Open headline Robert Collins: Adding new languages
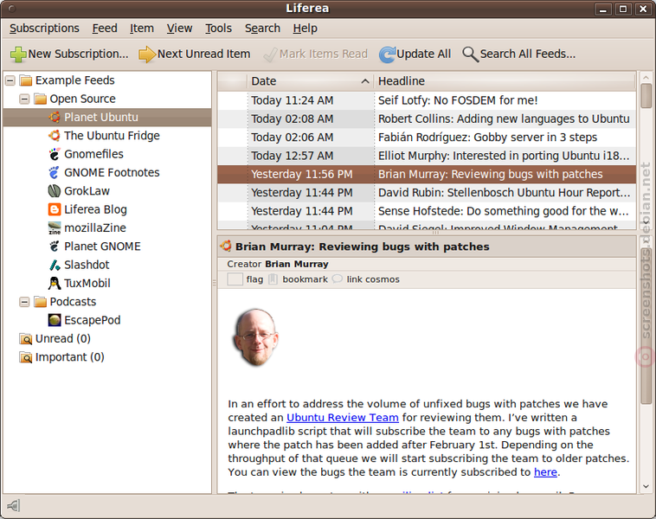The width and height of the screenshot is (656, 519). point(504,119)
